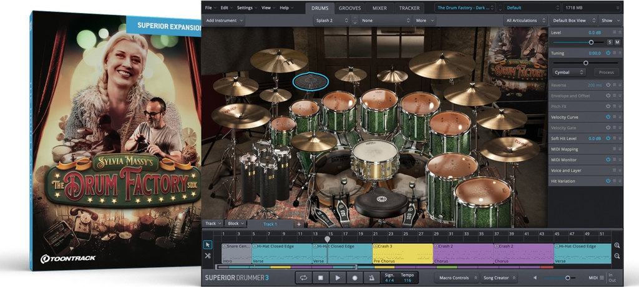Enable the metronome icon
This screenshot has width=639, height=287.
[371, 278]
